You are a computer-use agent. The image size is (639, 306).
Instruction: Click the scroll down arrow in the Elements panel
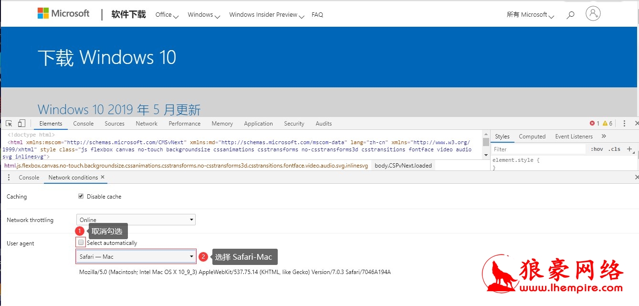click(x=486, y=155)
